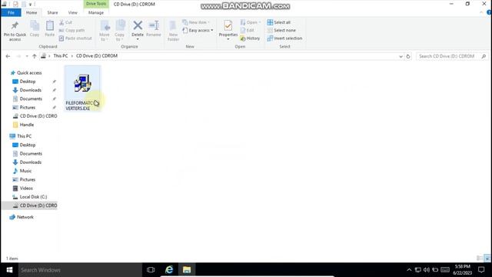
Task: Open the Move to menu
Action: [105, 31]
